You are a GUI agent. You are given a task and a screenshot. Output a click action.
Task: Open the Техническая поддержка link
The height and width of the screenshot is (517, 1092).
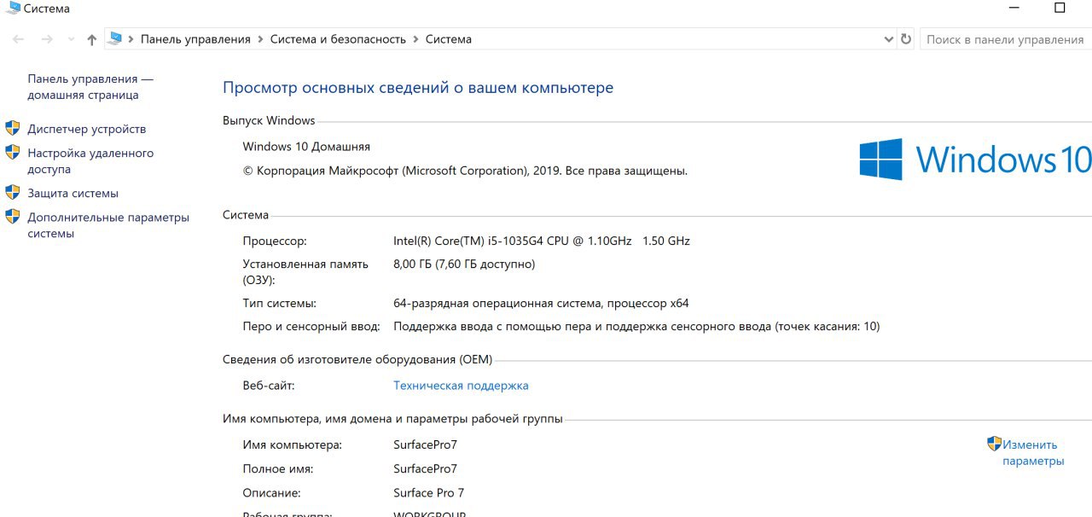[x=461, y=386]
